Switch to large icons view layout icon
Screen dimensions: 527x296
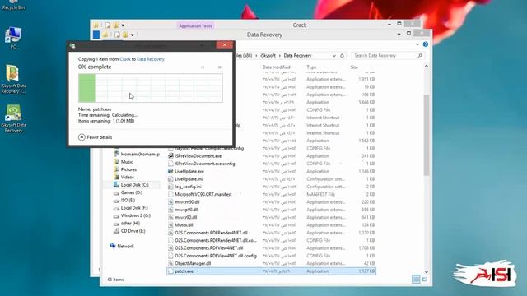pyautogui.click(x=425, y=280)
